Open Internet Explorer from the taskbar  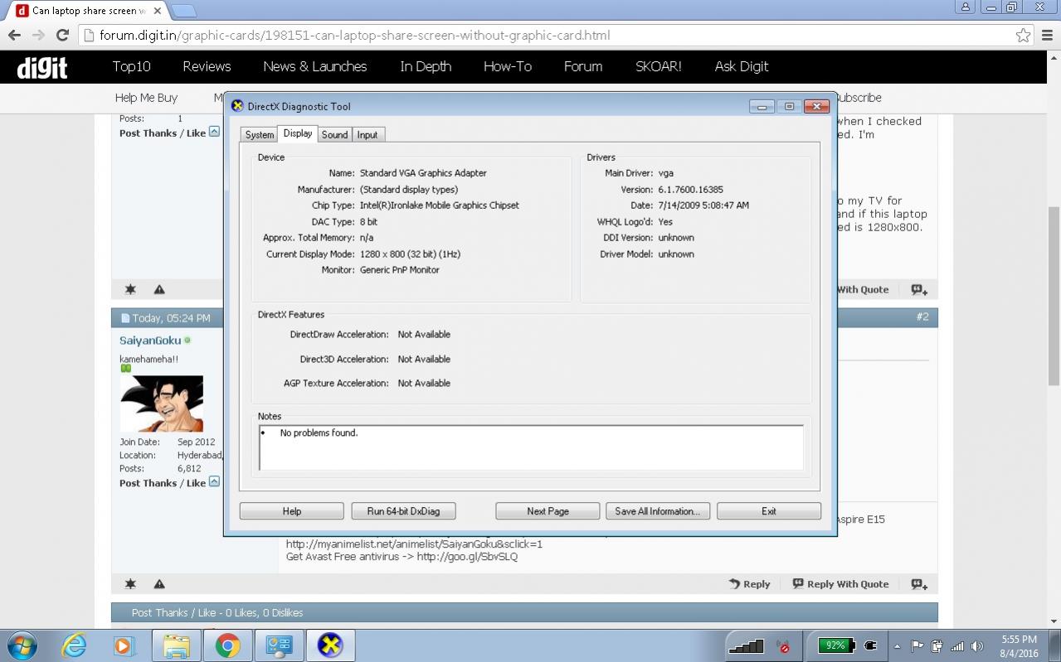point(75,645)
